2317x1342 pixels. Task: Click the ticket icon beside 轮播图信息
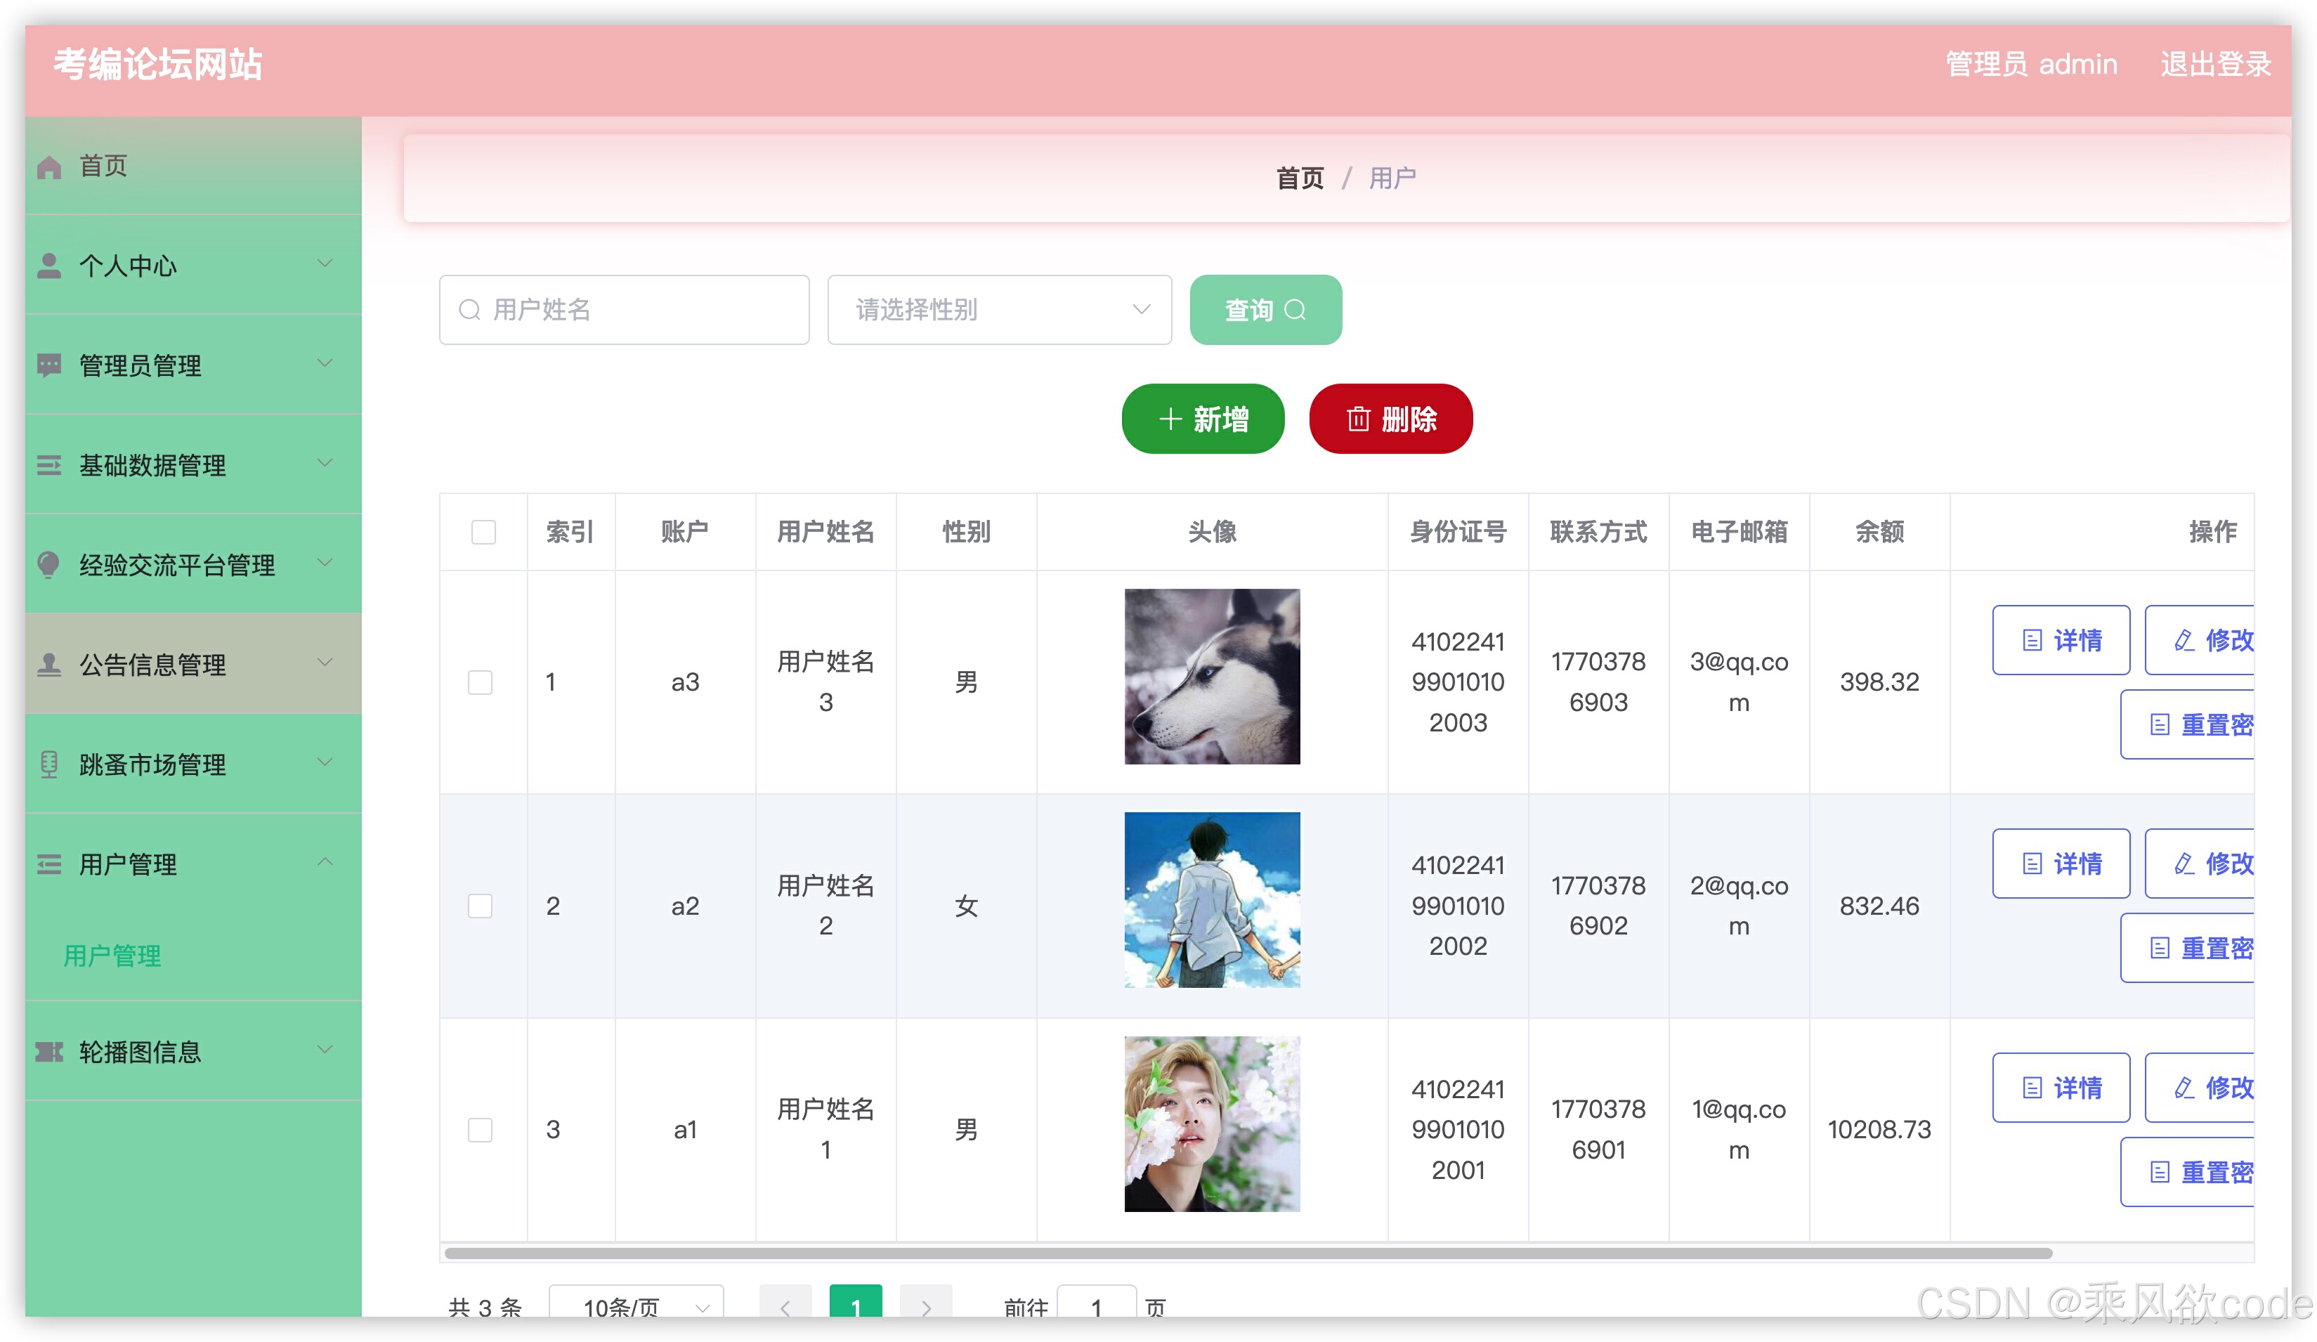point(48,1051)
